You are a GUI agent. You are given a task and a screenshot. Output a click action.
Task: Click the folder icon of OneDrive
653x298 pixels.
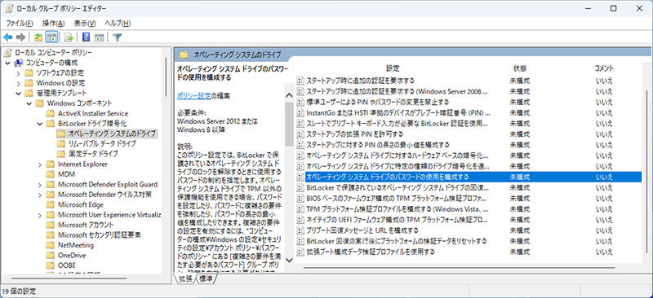tap(51, 255)
